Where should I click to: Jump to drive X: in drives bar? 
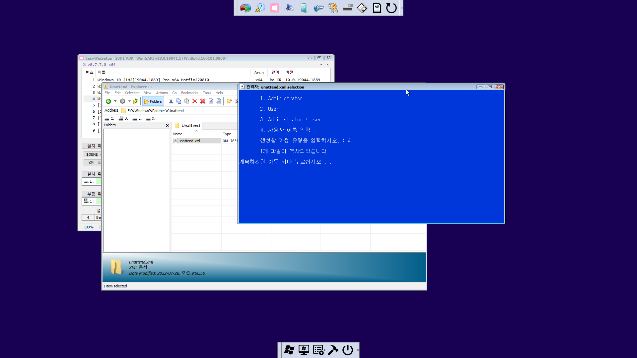[x=151, y=119]
